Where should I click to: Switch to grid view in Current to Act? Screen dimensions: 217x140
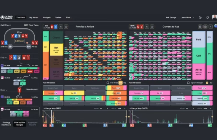pos(200,27)
